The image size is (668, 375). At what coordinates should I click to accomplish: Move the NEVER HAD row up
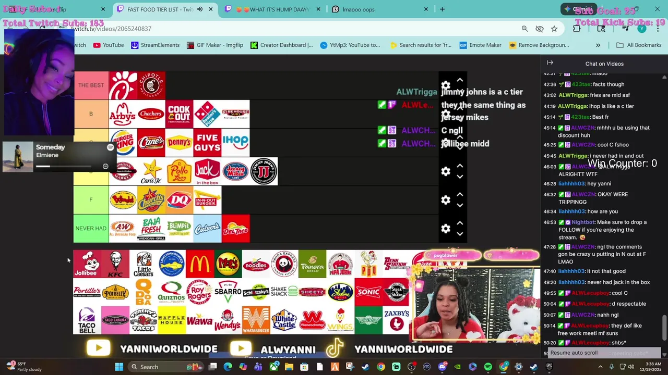click(x=460, y=223)
